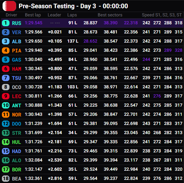Click the DOO driver code

(x=16, y=124)
